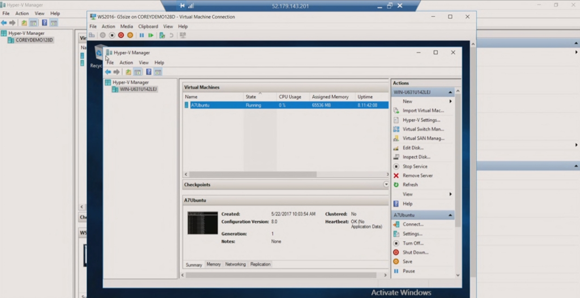Screen dimensions: 580x298
Task: Click the Checkpoint icon in VM Connection toolbar
Action: point(163,35)
